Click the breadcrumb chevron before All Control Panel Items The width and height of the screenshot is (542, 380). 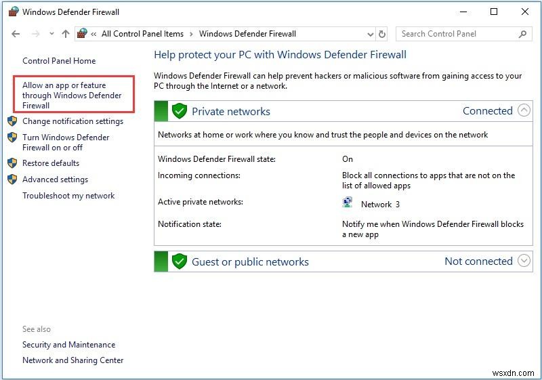(x=93, y=34)
